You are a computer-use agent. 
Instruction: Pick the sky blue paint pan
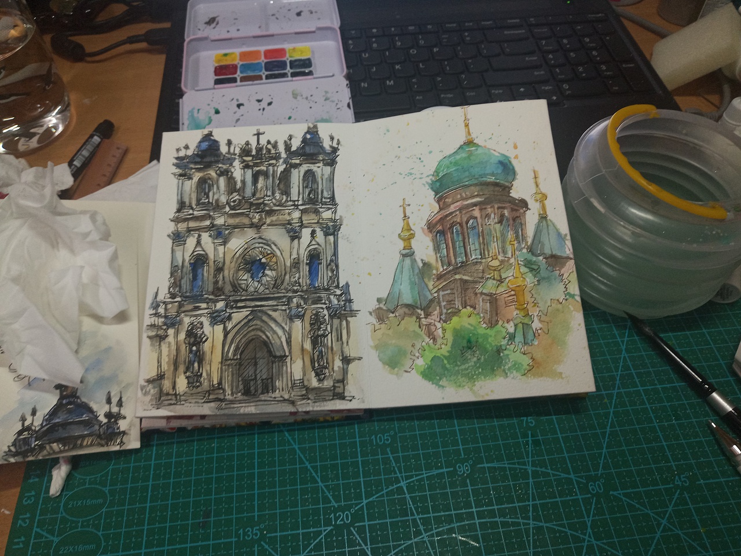pos(251,68)
